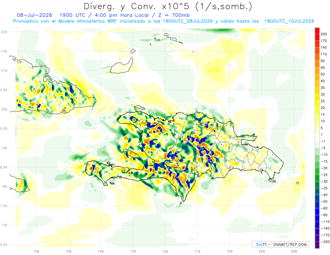The image size is (330, 255).
Task: Click the '-1' colorbar value label
Action: pyautogui.click(x=323, y=141)
